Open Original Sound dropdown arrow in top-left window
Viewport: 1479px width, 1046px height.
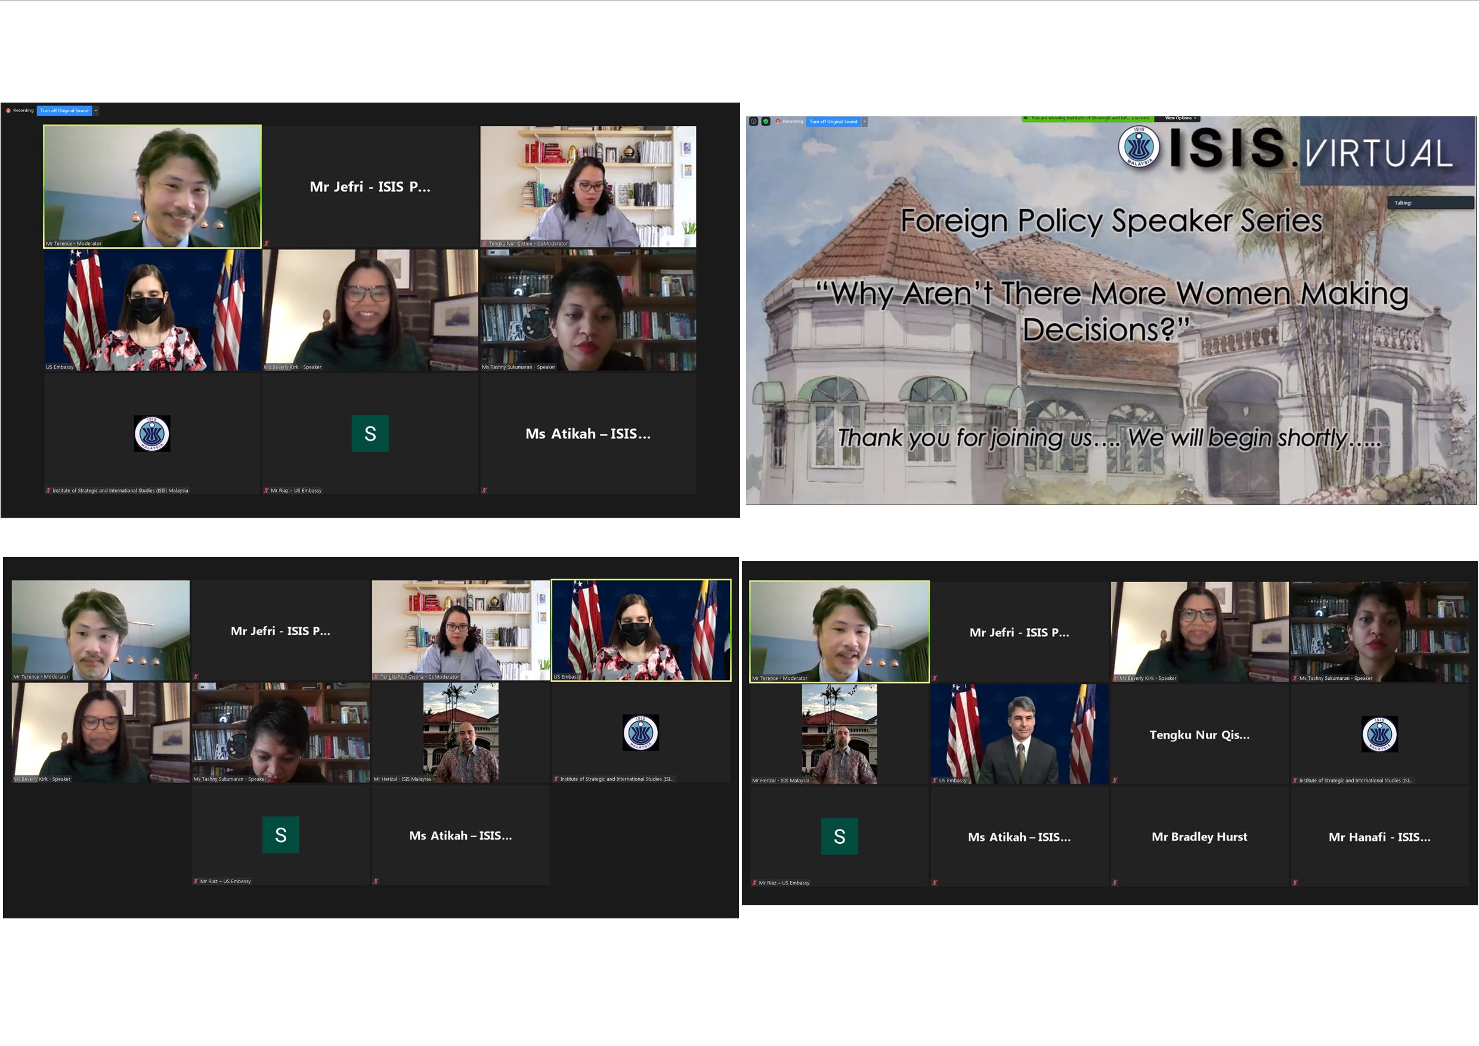pyautogui.click(x=96, y=111)
